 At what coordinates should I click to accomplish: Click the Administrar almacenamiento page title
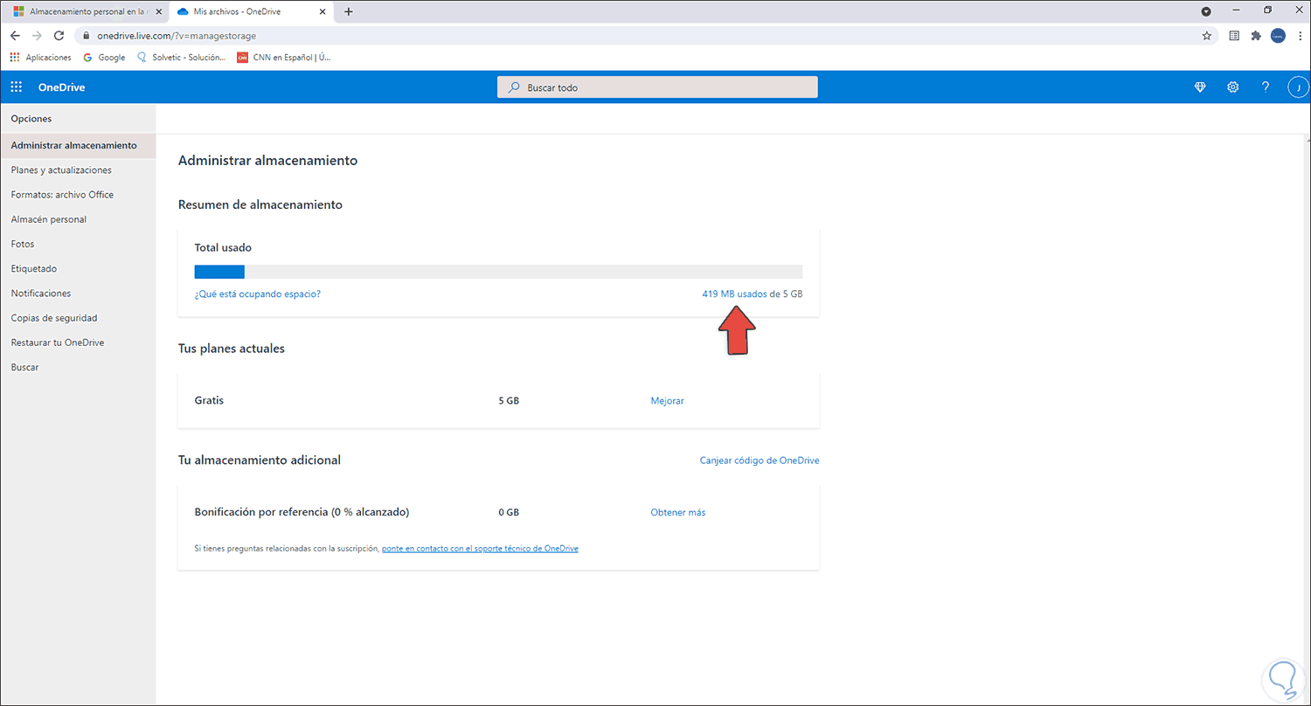pyautogui.click(x=267, y=161)
